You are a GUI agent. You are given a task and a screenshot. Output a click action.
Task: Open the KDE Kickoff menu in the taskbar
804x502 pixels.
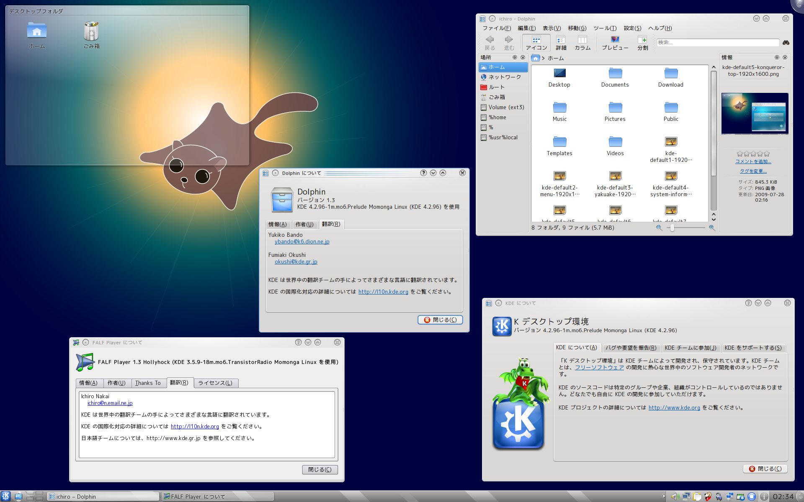point(6,496)
